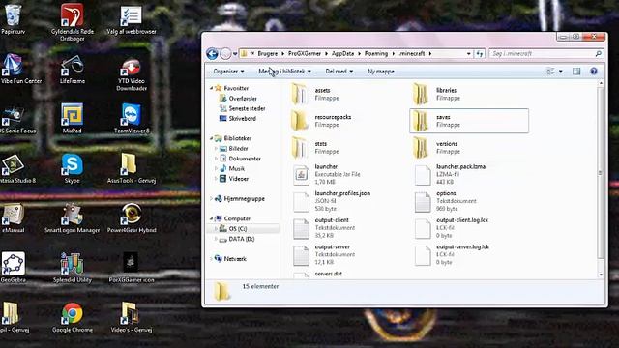Collapse the Computer tree section
619x348 pixels.
(x=212, y=218)
